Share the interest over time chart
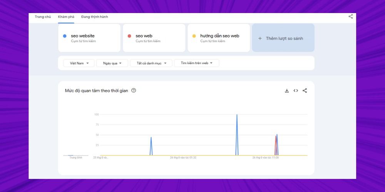Viewport: 385px width, 192px height. point(305,91)
